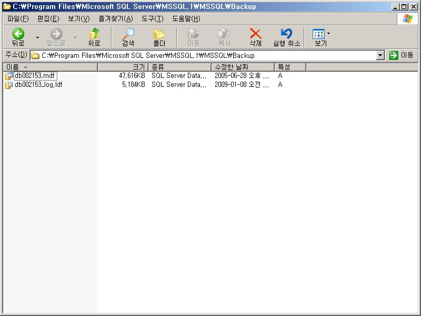Click the 복사 copy-to toolbar icon

pyautogui.click(x=225, y=37)
